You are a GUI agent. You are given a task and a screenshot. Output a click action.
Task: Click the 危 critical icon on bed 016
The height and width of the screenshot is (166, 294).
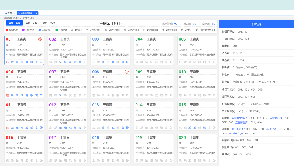point(7,160)
